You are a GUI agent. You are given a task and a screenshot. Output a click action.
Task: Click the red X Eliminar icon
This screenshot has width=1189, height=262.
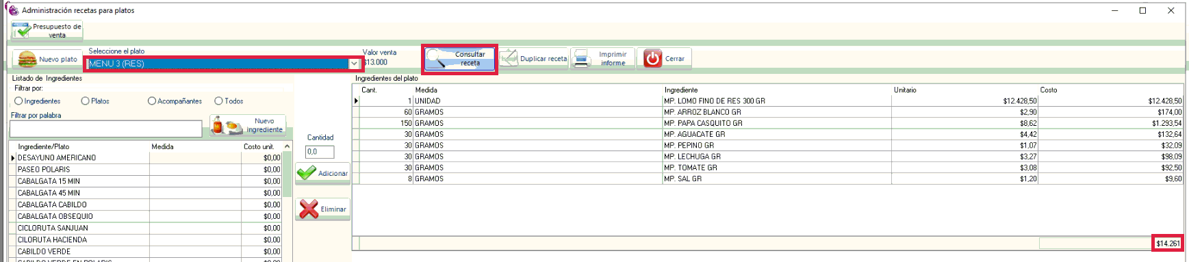click(309, 209)
